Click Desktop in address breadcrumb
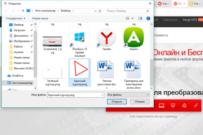Image resolution: width=203 pixels, height=135 pixels. 66,11
